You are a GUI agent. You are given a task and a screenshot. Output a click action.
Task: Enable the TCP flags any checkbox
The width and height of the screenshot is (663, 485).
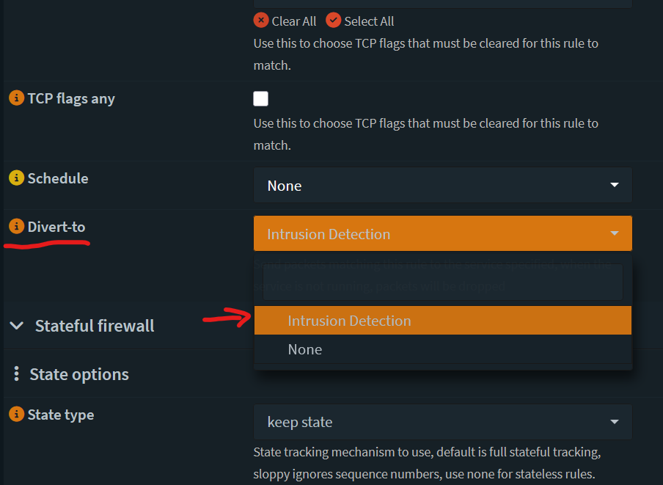pyautogui.click(x=260, y=99)
